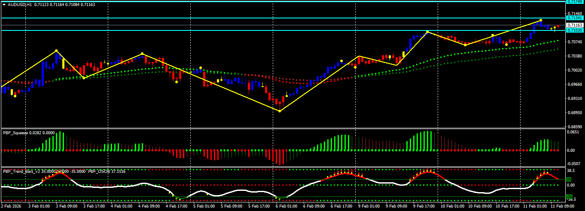Click the 0.71460 price scale value
Screen dimensions: 585x211
[575, 14]
